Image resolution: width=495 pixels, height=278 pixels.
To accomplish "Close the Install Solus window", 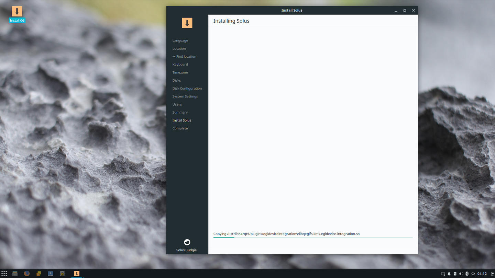I will click(x=414, y=10).
